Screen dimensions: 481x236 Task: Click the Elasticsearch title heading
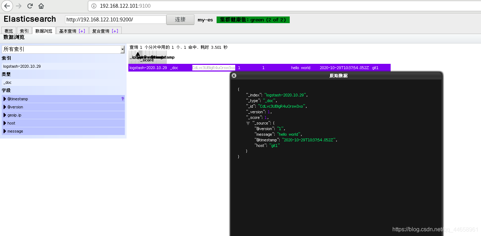30,19
